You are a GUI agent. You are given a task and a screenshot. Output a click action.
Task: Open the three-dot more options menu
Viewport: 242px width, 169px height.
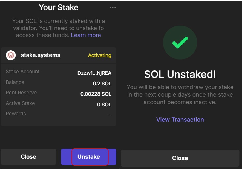tap(113, 8)
